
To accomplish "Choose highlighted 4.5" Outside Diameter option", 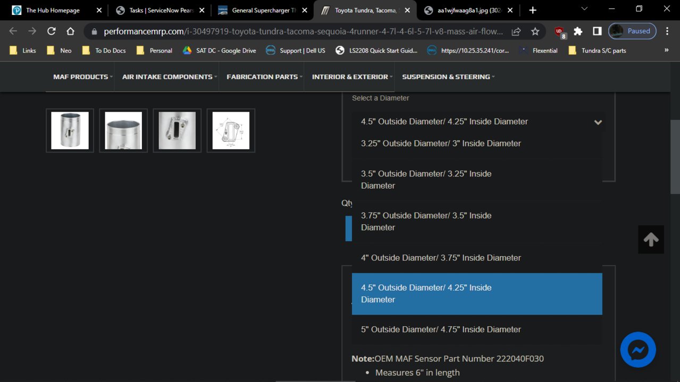I will tap(477, 294).
